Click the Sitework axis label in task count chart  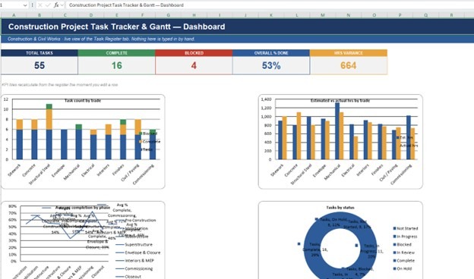coord(15,170)
